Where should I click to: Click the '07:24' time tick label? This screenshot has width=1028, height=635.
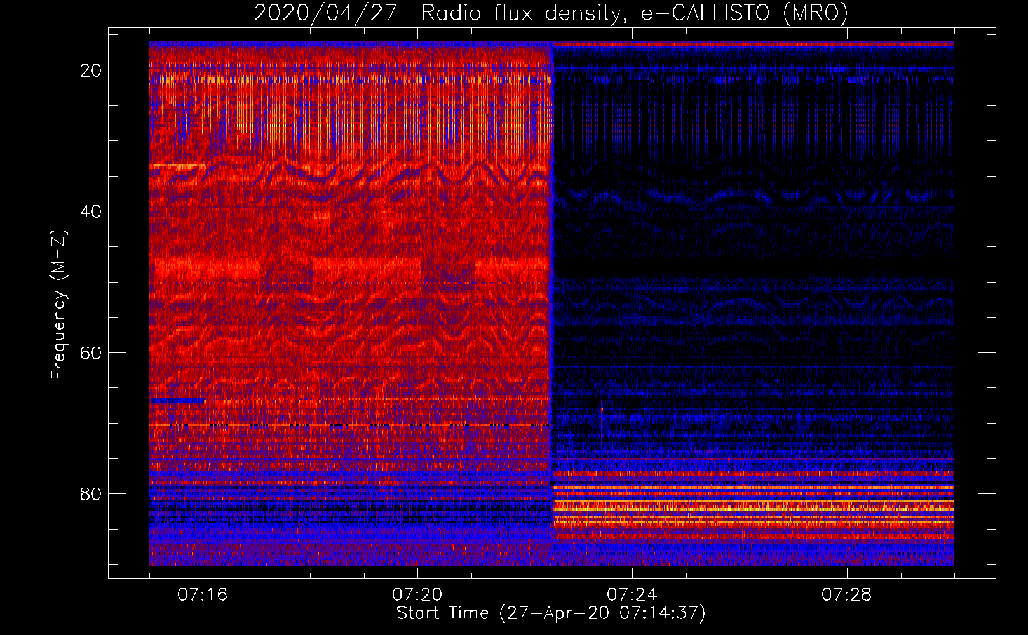(x=632, y=595)
